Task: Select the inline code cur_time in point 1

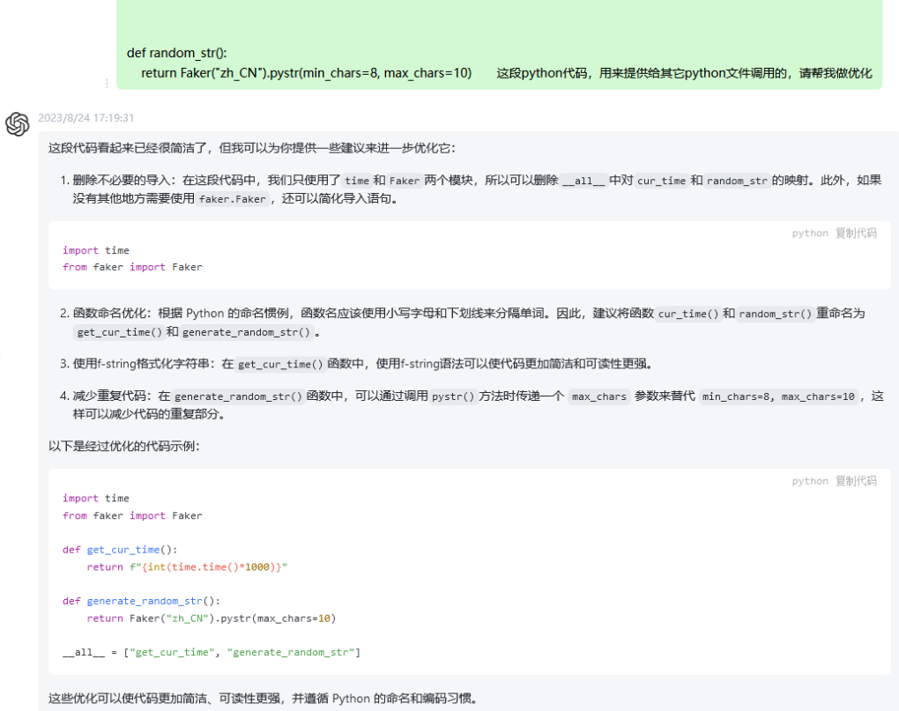Action: pos(662,181)
